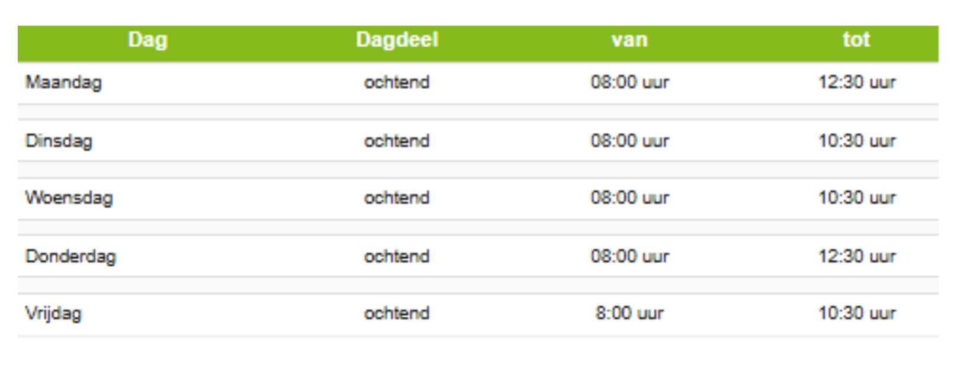Viewport: 964px width, 390px height.
Task: Click the van column header
Action: 629,40
